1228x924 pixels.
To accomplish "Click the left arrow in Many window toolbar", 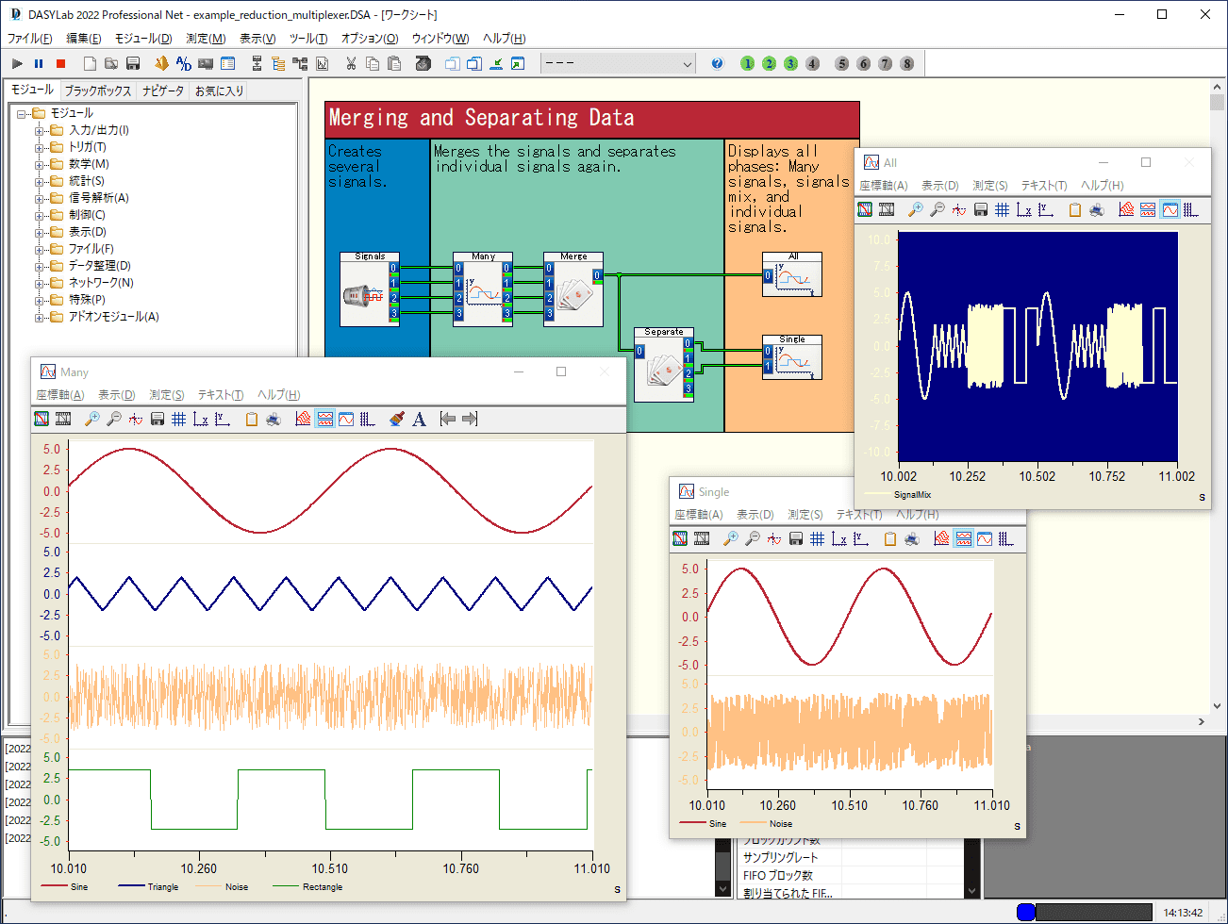I will coord(448,419).
